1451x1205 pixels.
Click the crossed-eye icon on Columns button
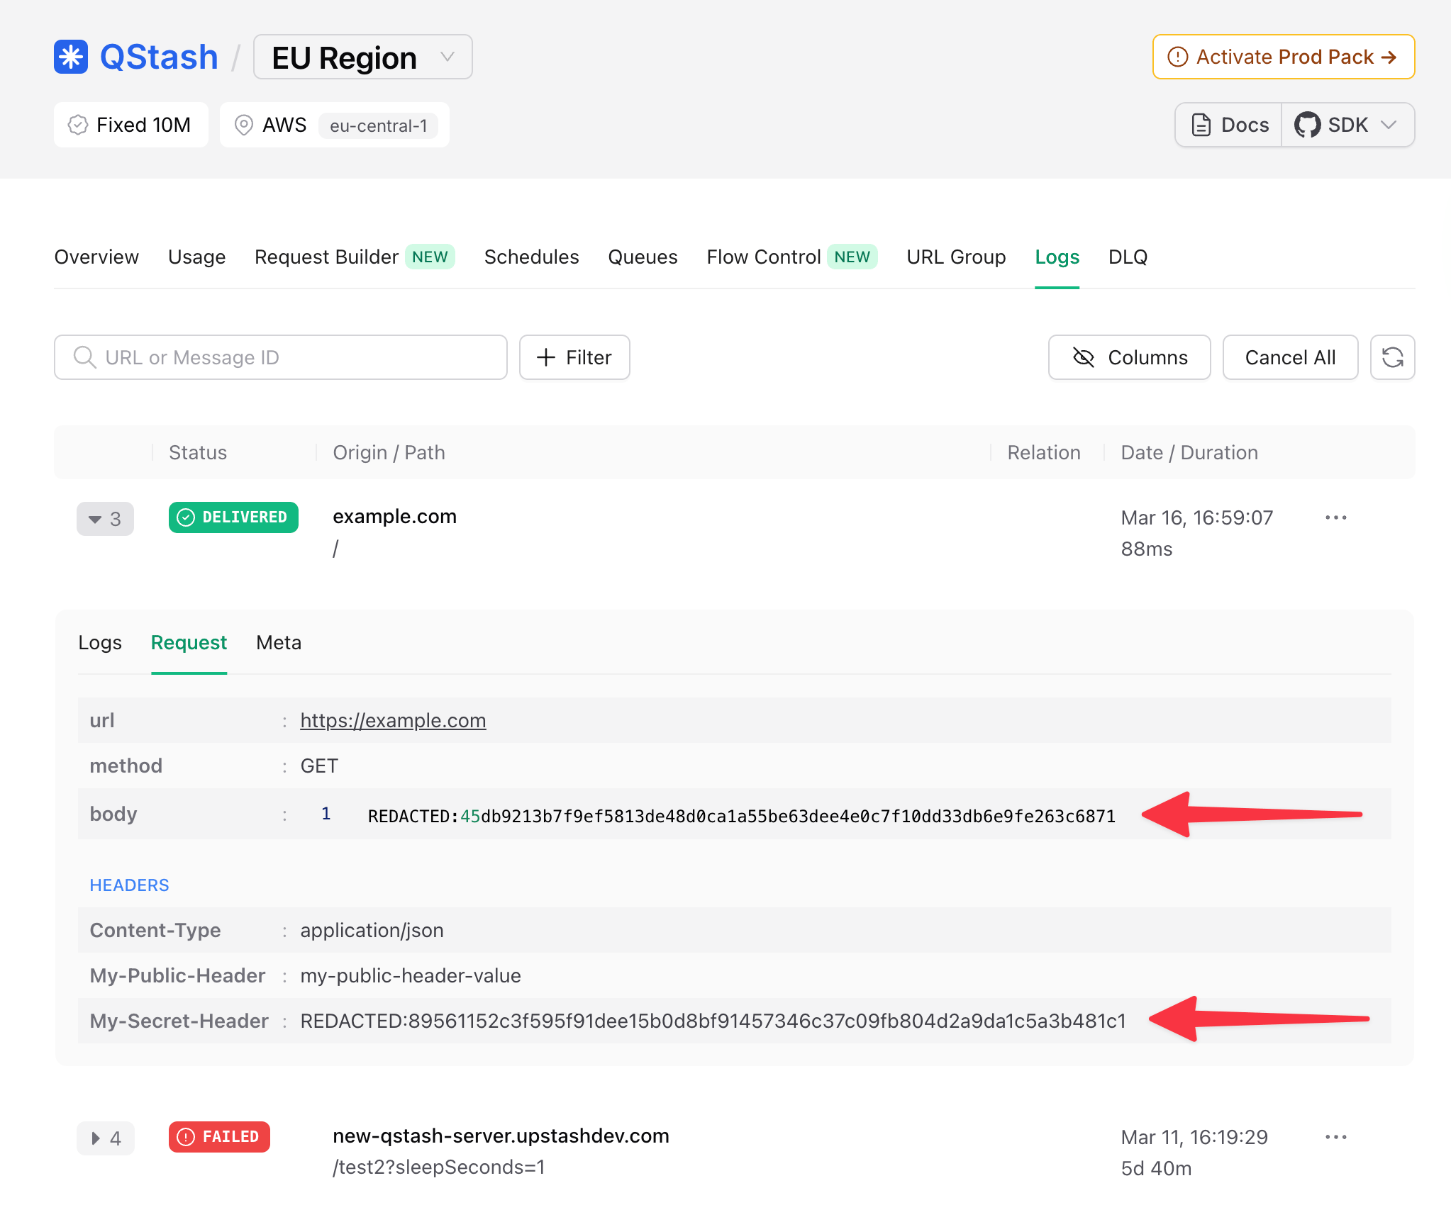click(1083, 357)
